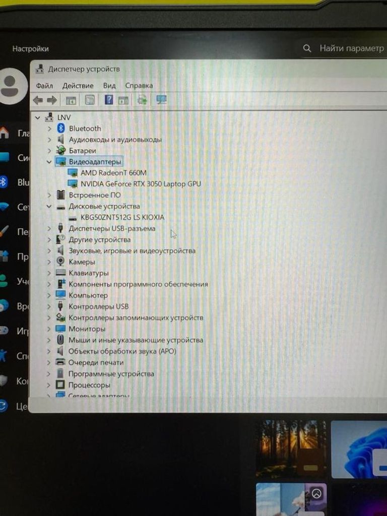Click the Камеры webcam icon
Image resolution: width=387 pixels, height=516 pixels.
(60, 262)
